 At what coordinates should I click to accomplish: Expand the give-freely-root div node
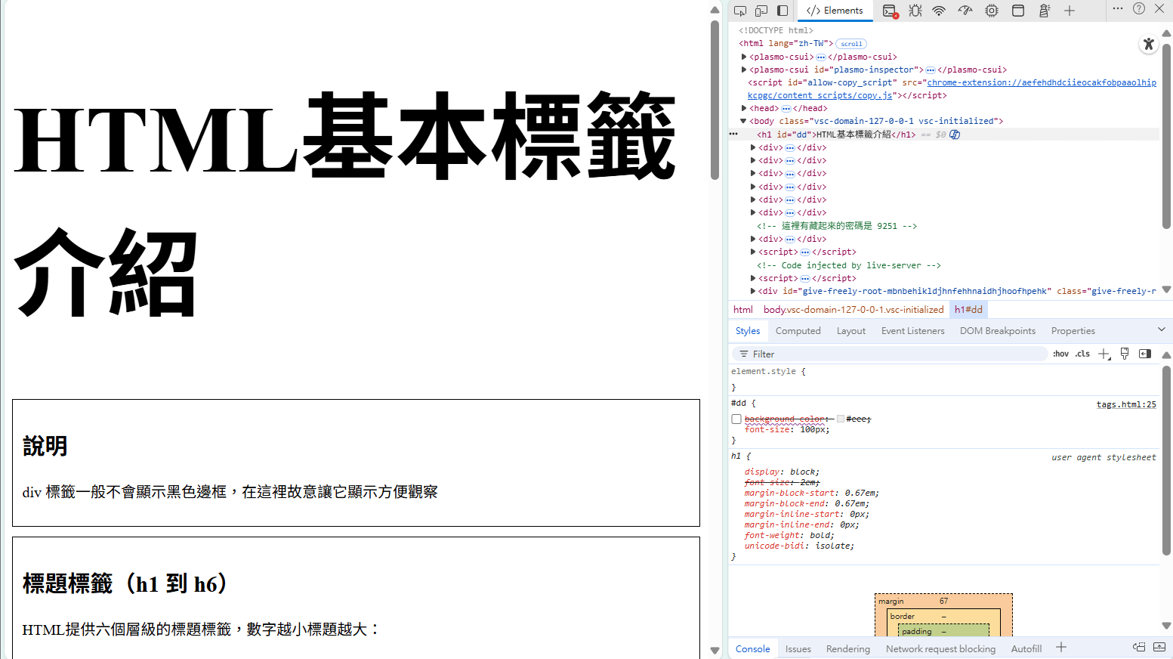753,291
